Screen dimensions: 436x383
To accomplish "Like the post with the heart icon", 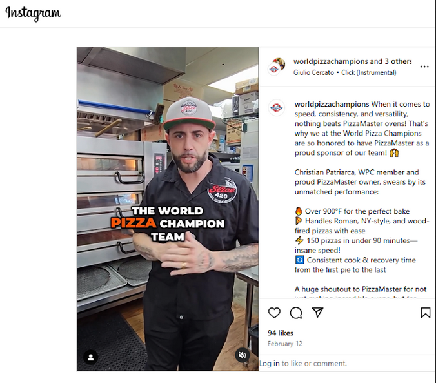I will click(274, 313).
